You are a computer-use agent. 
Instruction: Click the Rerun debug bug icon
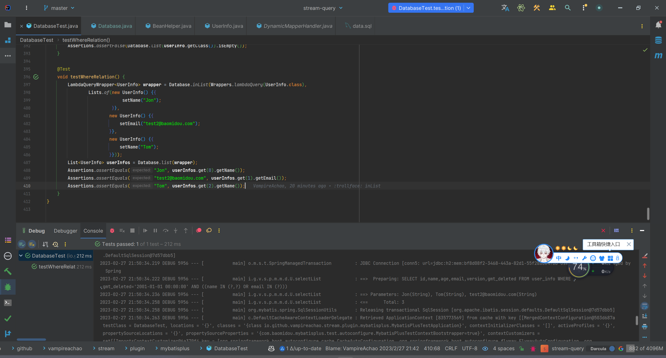click(112, 231)
